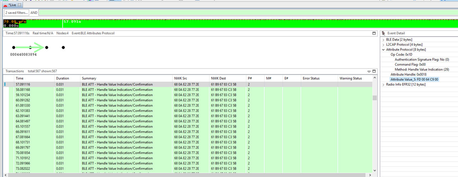Screen dimensions: 458x177
Task: Select transaction row at time 61.081330
Action: pos(188,105)
